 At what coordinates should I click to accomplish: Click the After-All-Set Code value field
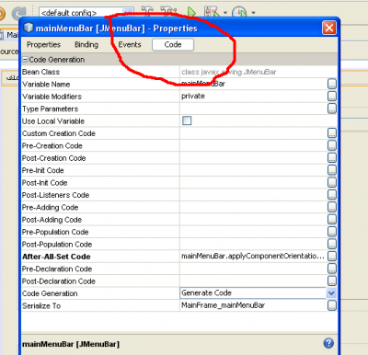pyautogui.click(x=253, y=257)
